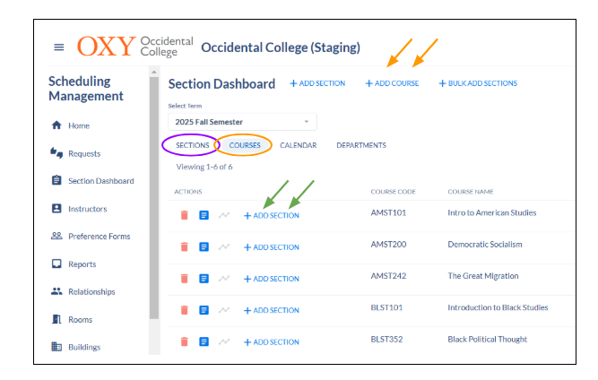Click the AMST101 course code cell

(388, 212)
